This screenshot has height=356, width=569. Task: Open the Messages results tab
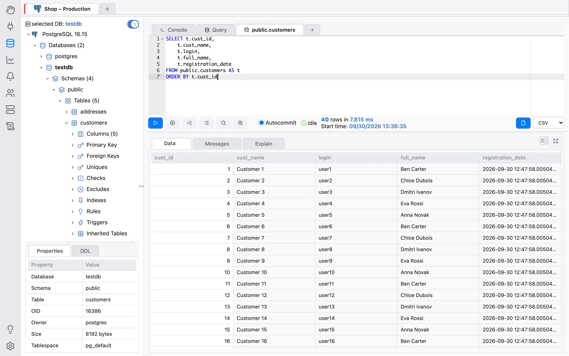[217, 144]
